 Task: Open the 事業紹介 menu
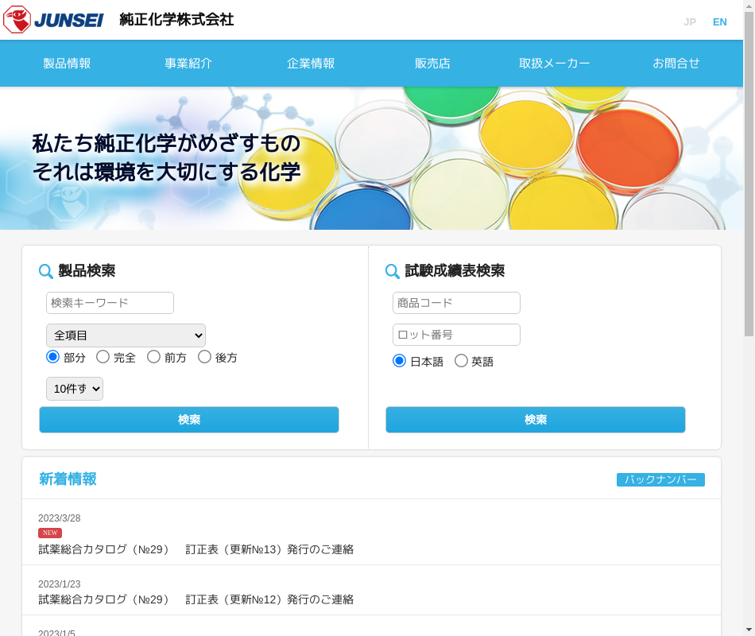(188, 64)
